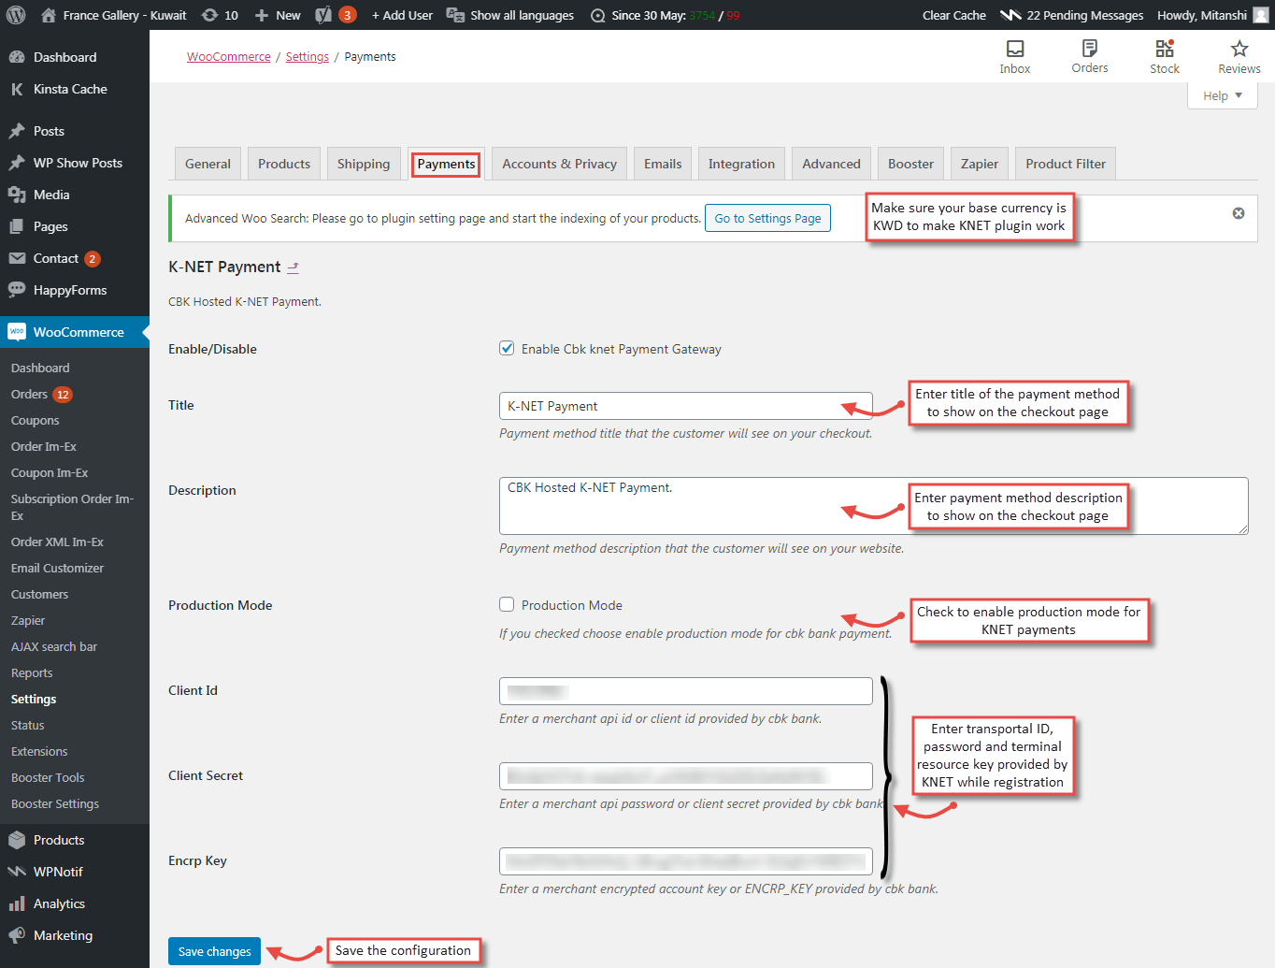Focus the Client Id input field
This screenshot has width=1275, height=968.
686,691
